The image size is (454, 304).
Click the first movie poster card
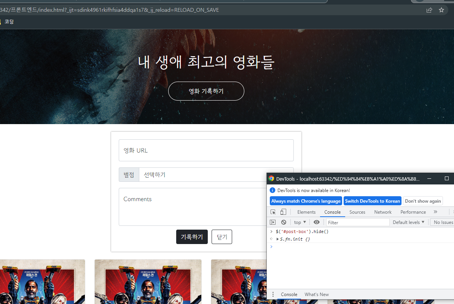point(42,282)
